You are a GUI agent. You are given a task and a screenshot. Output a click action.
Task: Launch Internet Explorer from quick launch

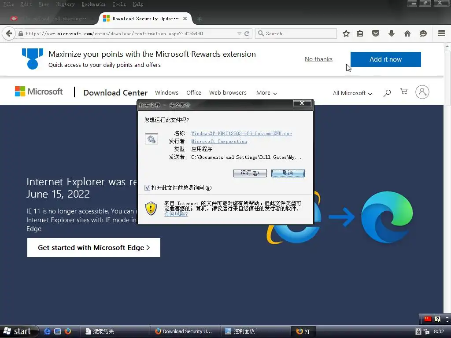click(47, 331)
